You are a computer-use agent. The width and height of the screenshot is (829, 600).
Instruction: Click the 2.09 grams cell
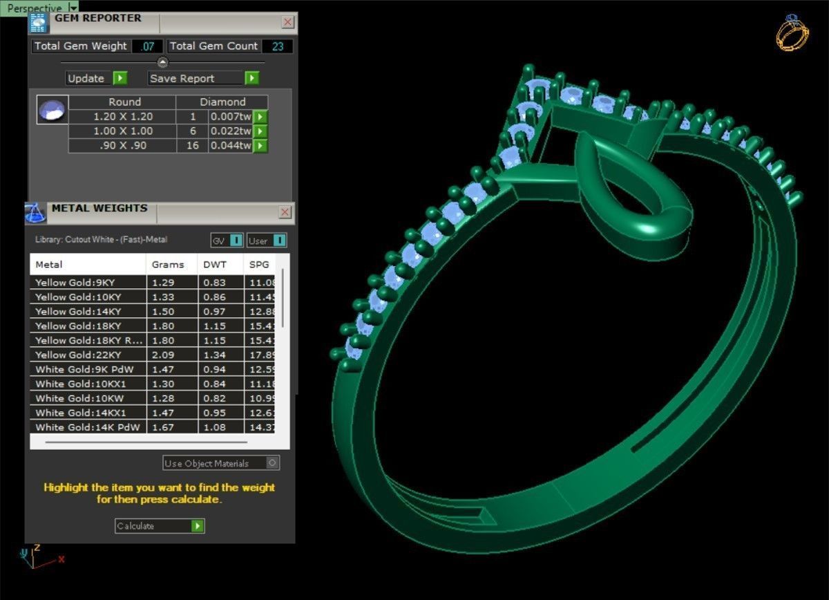coord(172,355)
